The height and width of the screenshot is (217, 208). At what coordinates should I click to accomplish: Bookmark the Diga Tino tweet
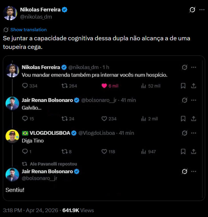click(x=183, y=152)
